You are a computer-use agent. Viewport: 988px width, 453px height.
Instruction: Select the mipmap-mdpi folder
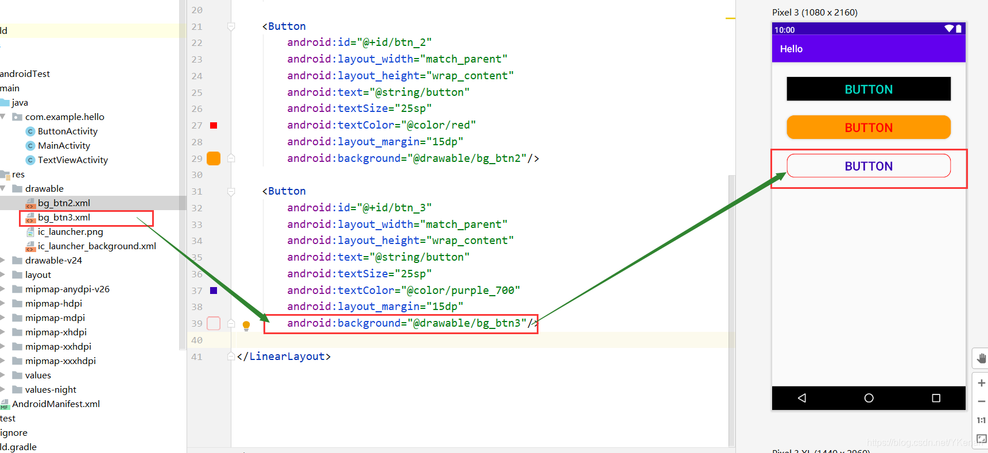[x=55, y=318]
